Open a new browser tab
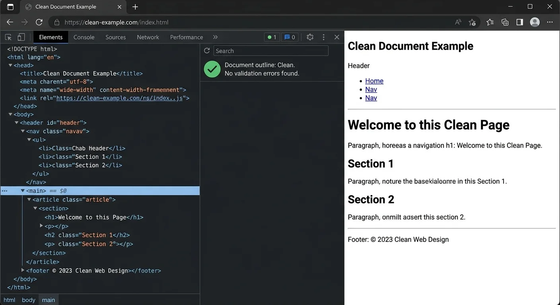Image resolution: width=560 pixels, height=305 pixels. (x=135, y=7)
